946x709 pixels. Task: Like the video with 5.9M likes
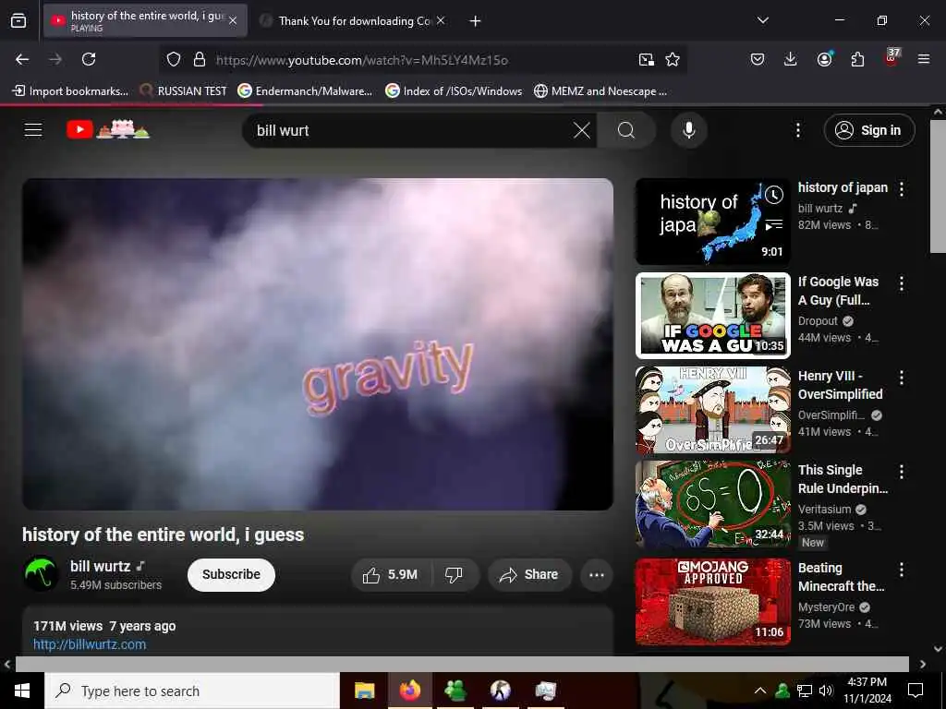(x=391, y=574)
